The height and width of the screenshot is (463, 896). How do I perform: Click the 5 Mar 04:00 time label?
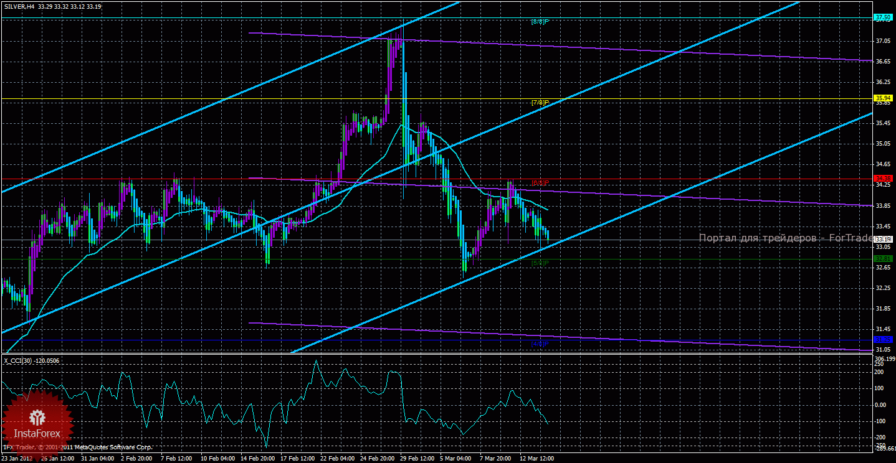(455, 459)
